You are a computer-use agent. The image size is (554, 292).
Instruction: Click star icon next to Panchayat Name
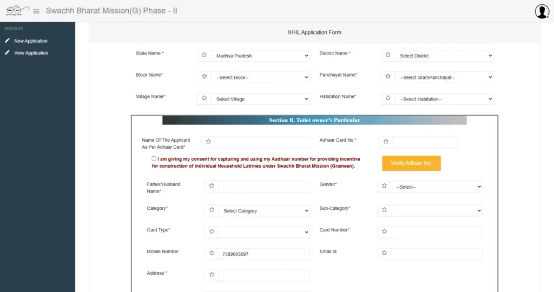point(388,77)
